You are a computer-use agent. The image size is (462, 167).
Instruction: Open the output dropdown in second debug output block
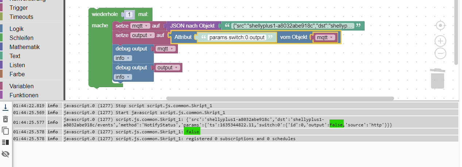[168, 68]
